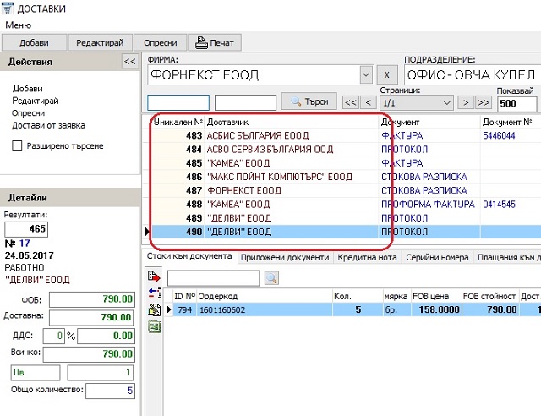Viewport: 541px width, 416px height.
Task: Click the green Excel export icon
Action: point(154,326)
